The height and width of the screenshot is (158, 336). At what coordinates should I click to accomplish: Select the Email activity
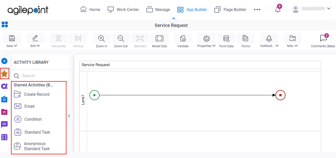tap(24, 106)
